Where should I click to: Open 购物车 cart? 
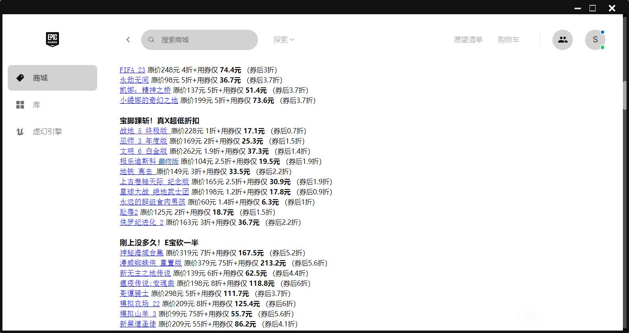tap(509, 40)
